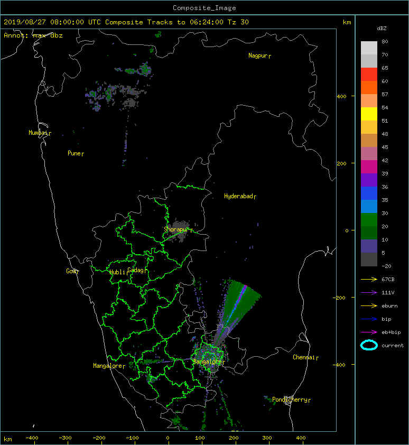Click the yellow 67CB arrow legend icon

coord(369,280)
